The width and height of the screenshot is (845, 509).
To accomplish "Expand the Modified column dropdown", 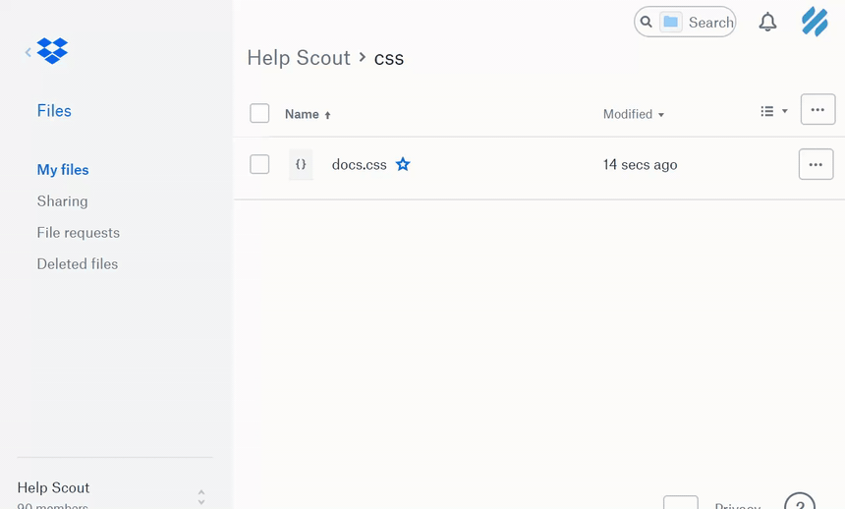I will (634, 114).
